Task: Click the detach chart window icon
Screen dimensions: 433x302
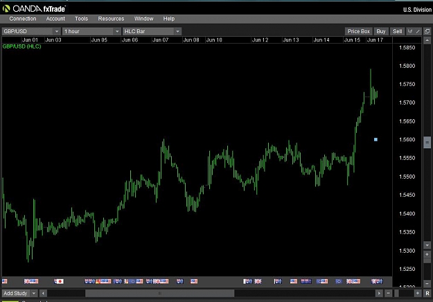Action: [x=427, y=31]
